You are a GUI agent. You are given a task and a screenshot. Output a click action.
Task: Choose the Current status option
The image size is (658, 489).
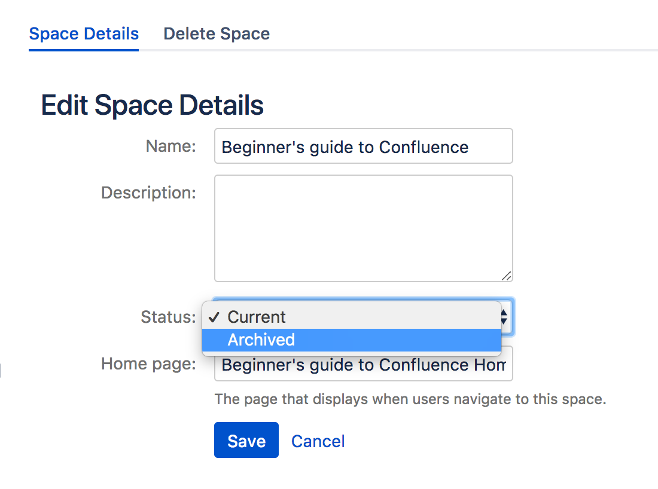257,317
